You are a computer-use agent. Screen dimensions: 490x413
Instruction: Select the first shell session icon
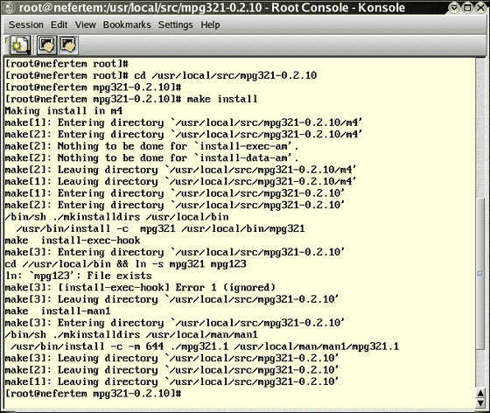(x=46, y=45)
